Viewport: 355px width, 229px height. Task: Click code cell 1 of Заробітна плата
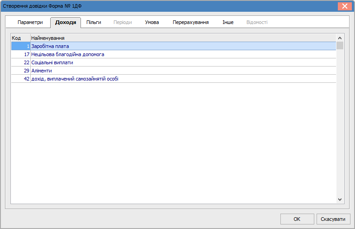click(x=21, y=46)
